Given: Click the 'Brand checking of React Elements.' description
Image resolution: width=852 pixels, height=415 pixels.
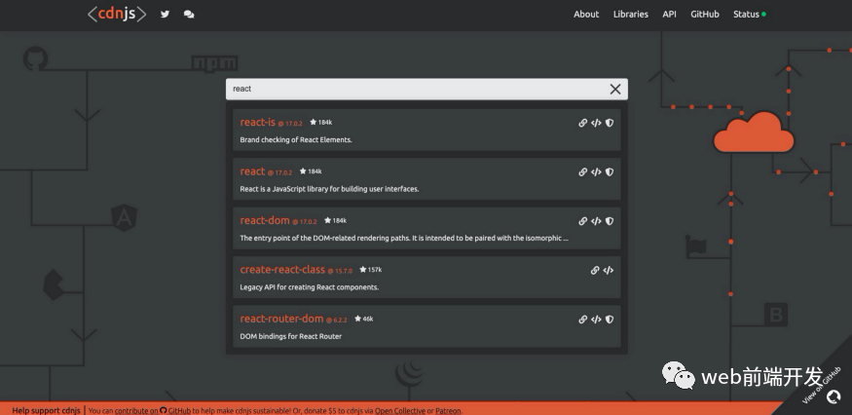Looking at the screenshot, I should (x=296, y=139).
